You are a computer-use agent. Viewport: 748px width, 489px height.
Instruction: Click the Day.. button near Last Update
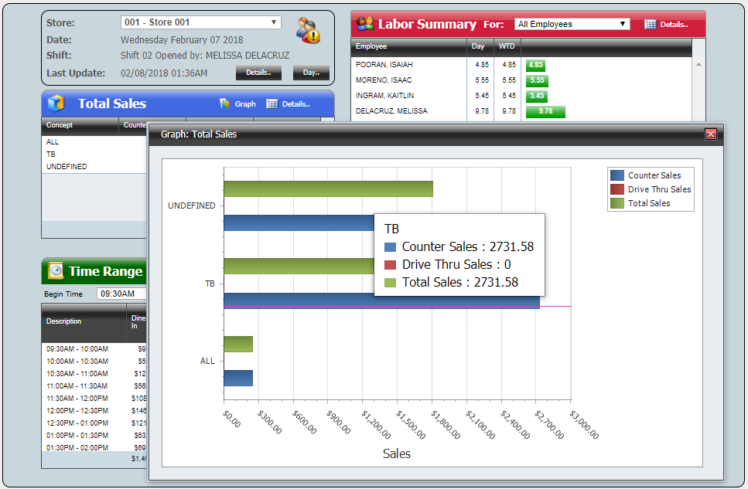[311, 73]
